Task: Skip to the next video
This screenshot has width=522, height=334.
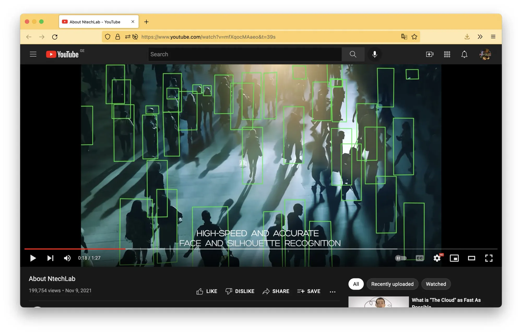Action: pyautogui.click(x=50, y=258)
